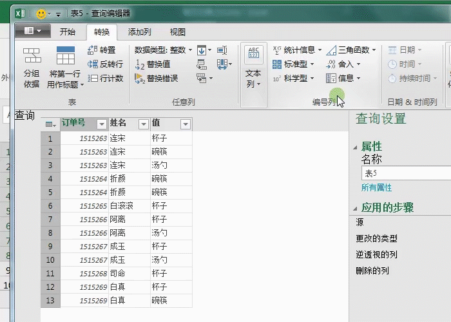
Task: Open filter dropdown for 订单号 column
Action: [x=101, y=124]
